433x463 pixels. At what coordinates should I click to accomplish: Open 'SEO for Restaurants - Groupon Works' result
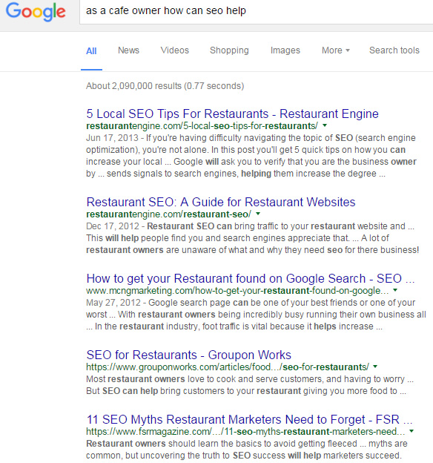(x=188, y=355)
